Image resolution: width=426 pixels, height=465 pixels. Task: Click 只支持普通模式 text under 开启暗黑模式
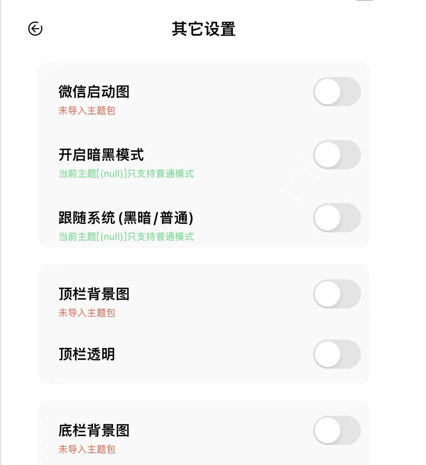[160, 174]
